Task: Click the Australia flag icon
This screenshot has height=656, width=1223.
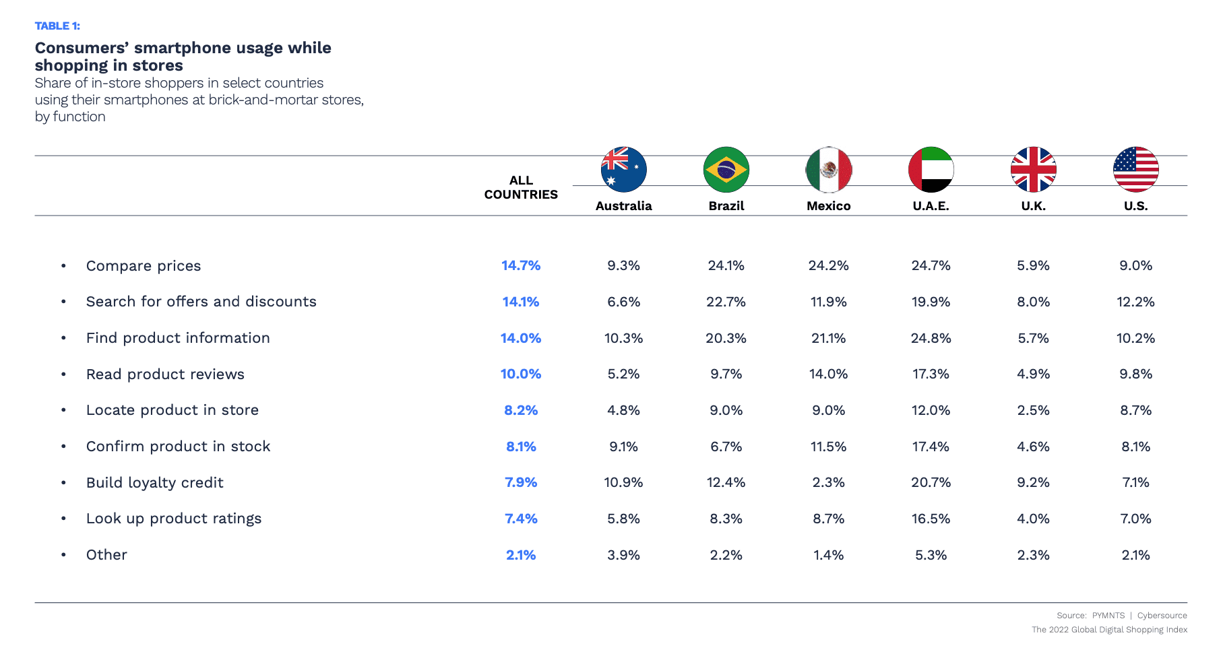Action: (623, 170)
